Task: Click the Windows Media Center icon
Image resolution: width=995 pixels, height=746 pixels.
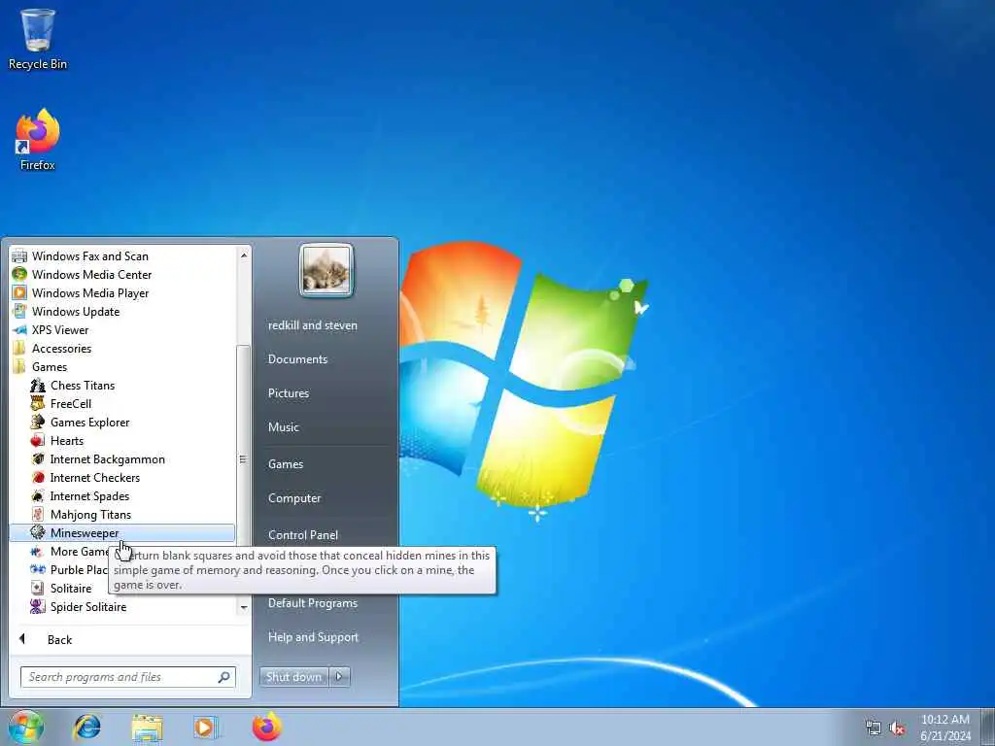Action: (19, 275)
